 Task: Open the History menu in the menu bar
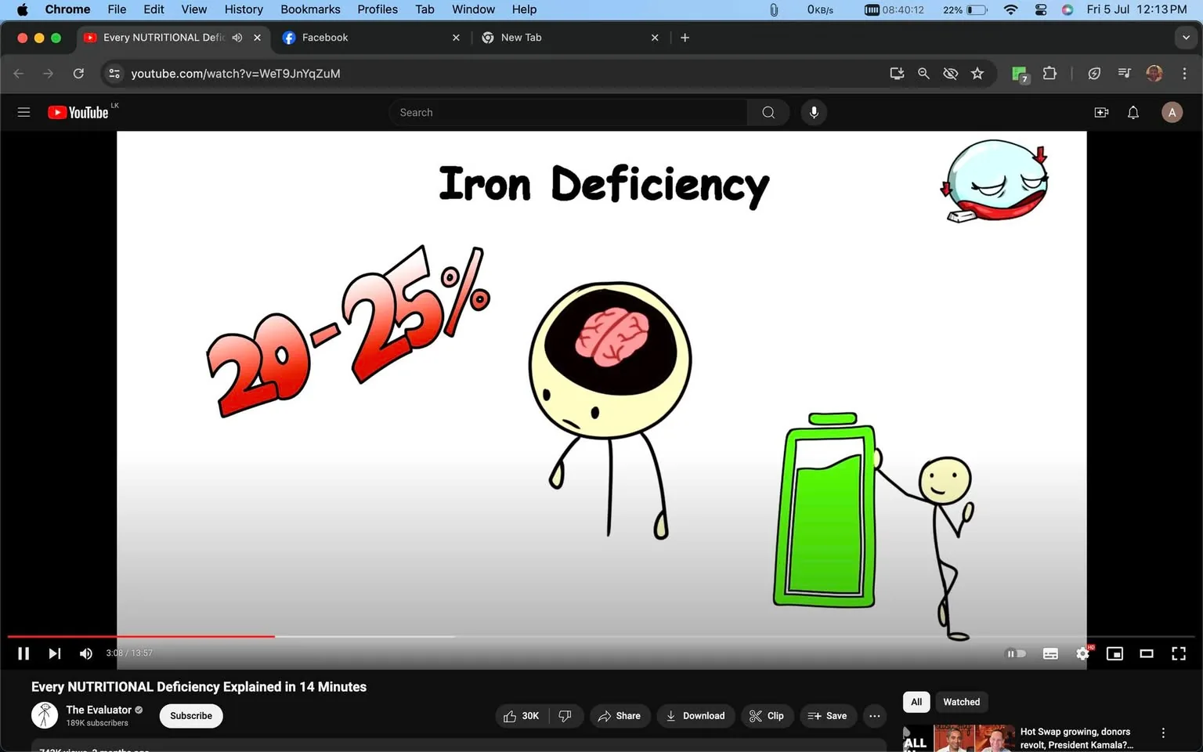coord(243,9)
